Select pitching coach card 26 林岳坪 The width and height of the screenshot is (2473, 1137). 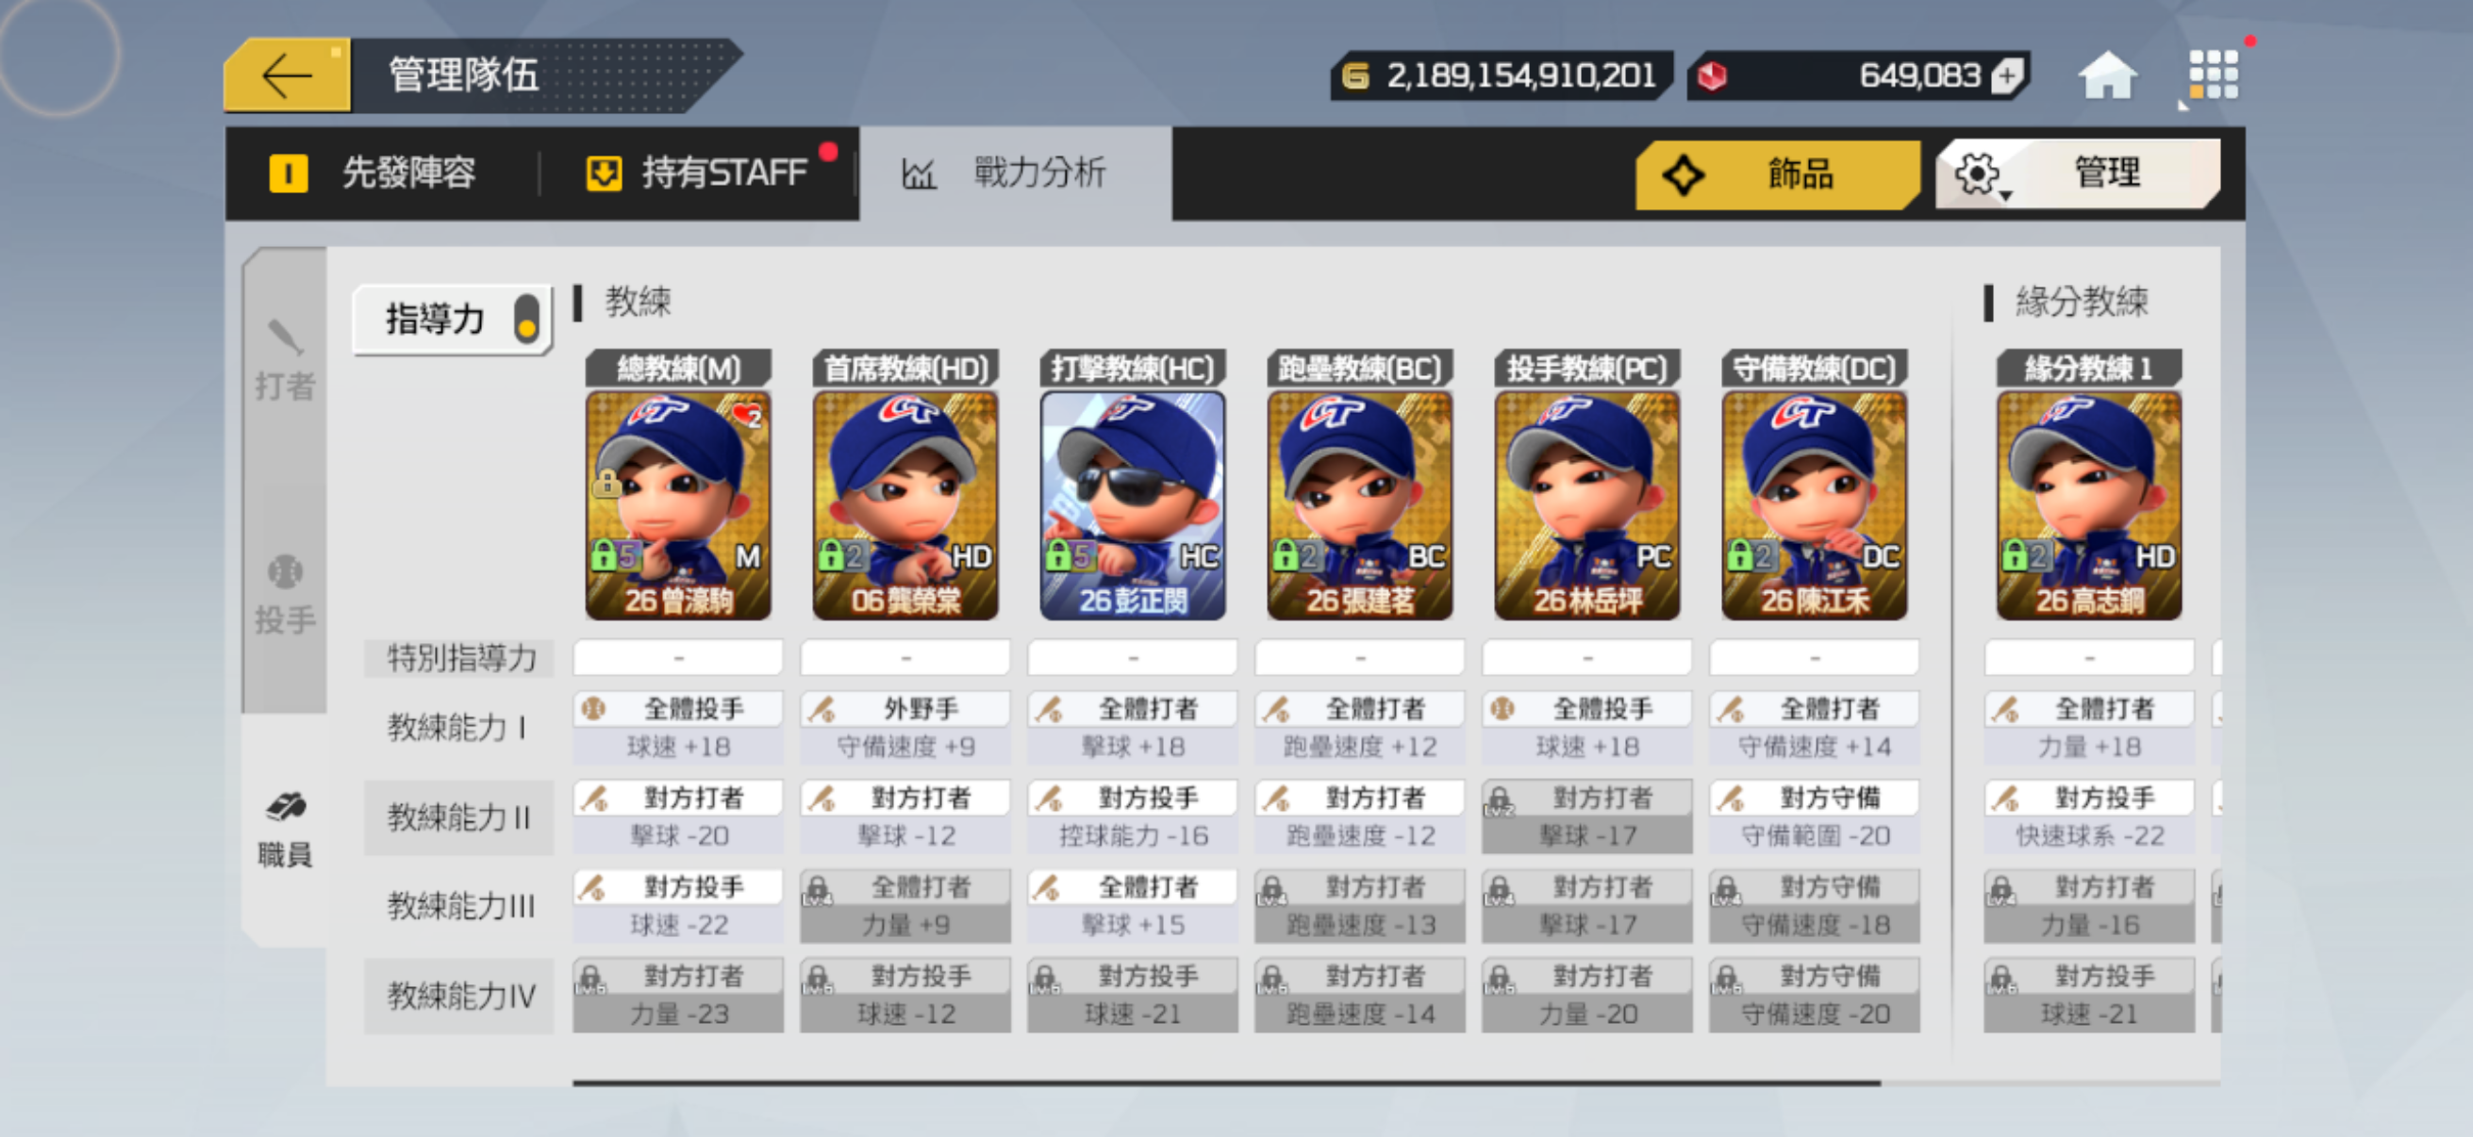click(1587, 504)
